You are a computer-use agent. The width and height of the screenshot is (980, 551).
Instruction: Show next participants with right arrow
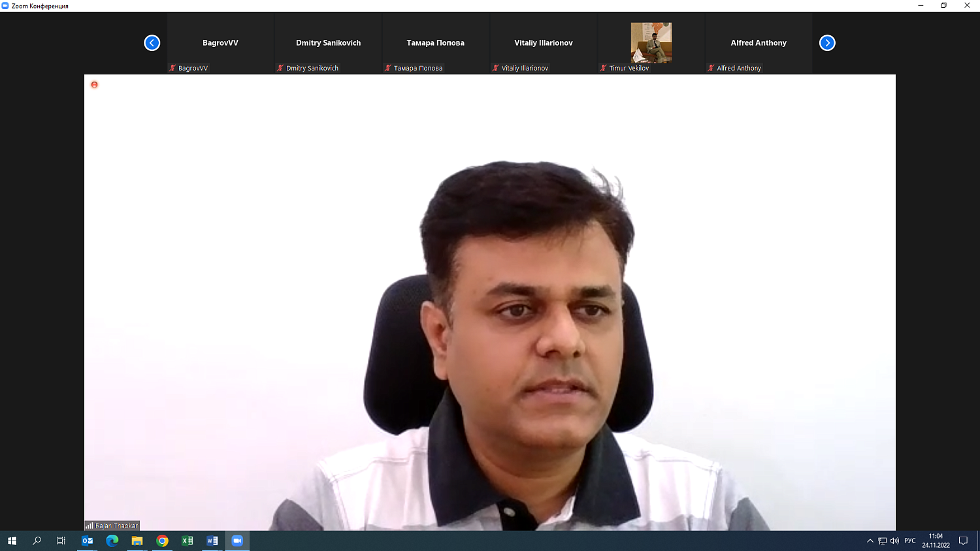point(827,43)
